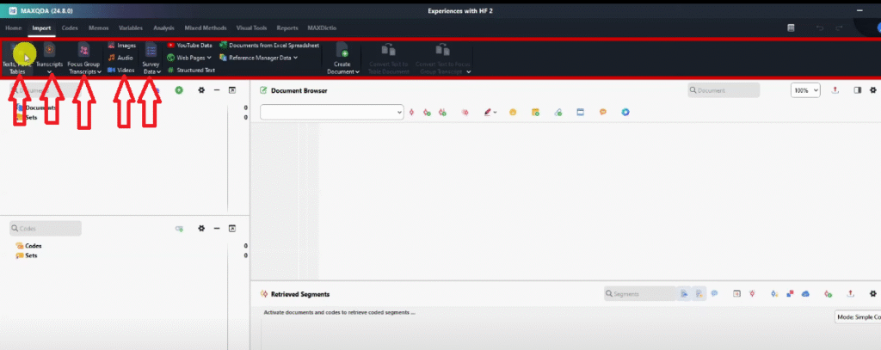Click the Segments search field
This screenshot has width=881, height=350.
coord(640,294)
